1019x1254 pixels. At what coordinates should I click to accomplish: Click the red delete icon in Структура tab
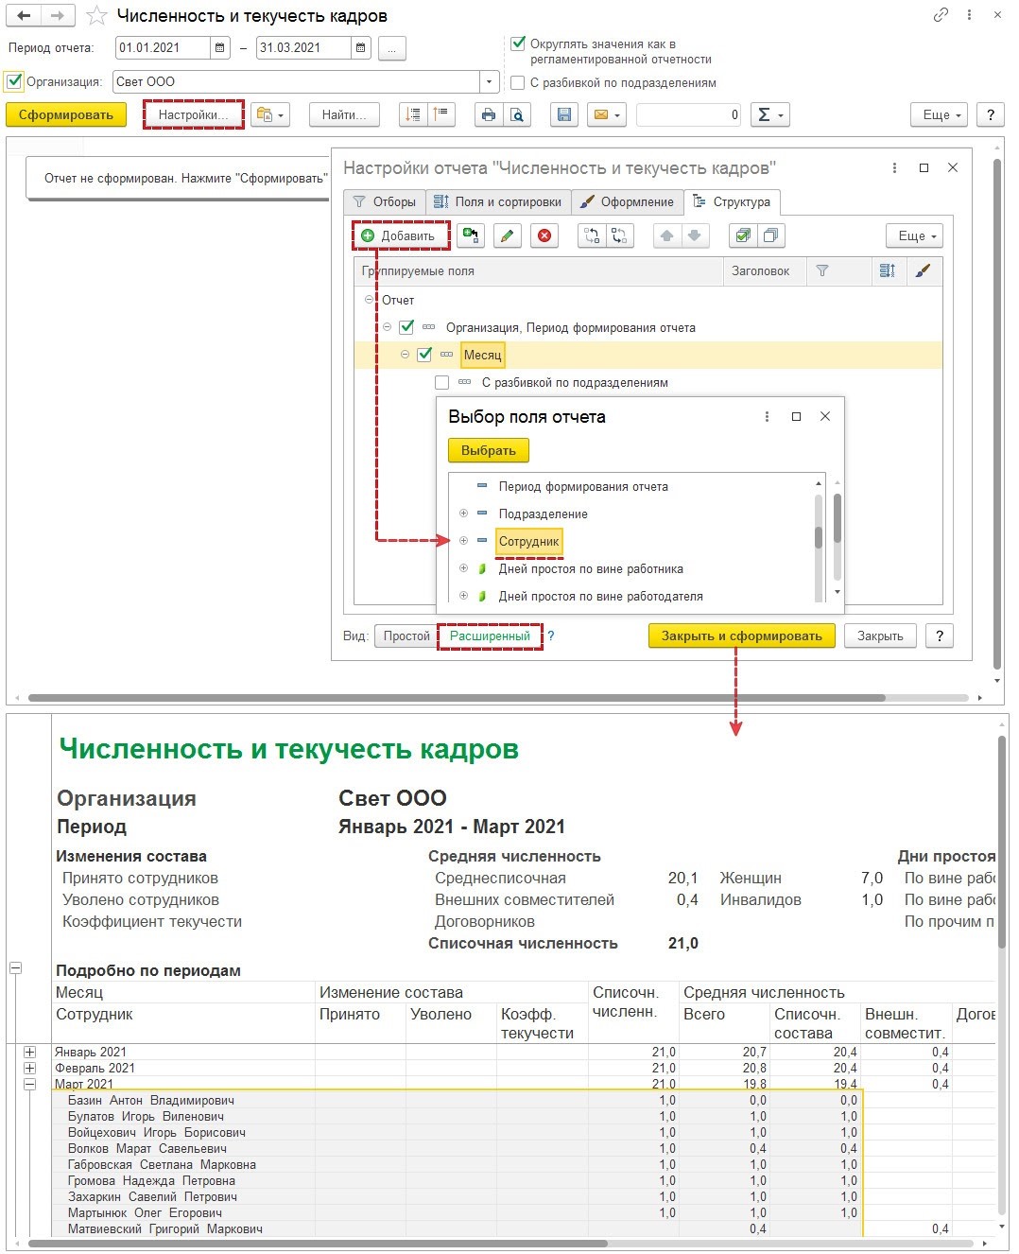544,236
